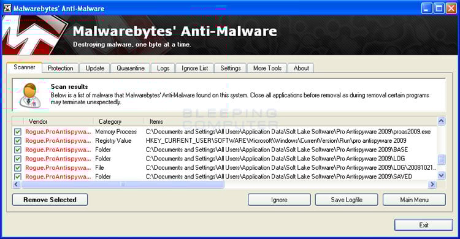Click the list scroll down arrow

[441, 176]
